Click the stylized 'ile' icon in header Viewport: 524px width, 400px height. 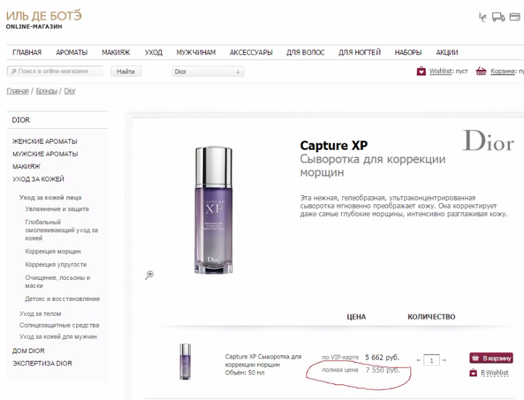[483, 17]
